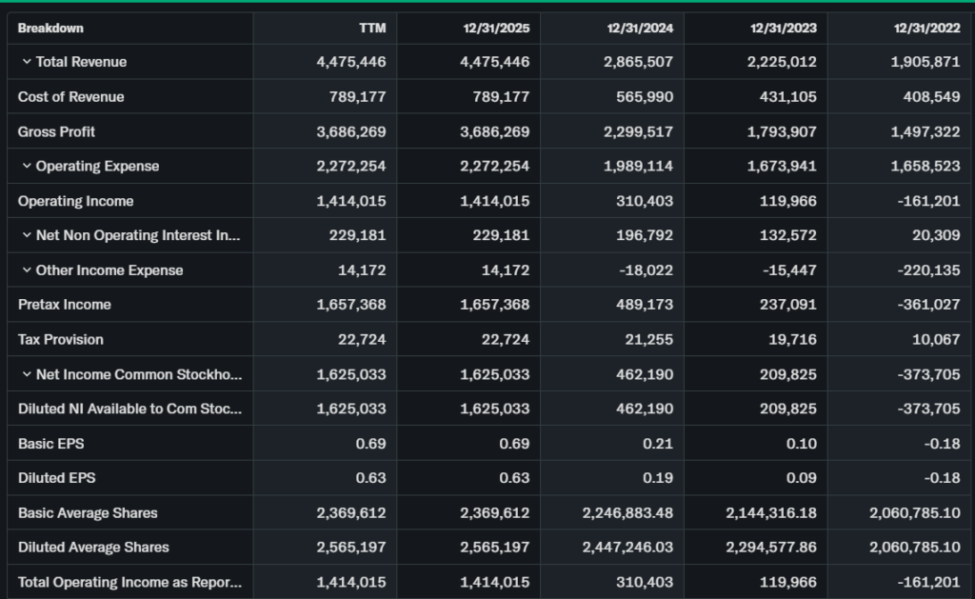Click the Pretax Income row label
The image size is (975, 599).
65,305
